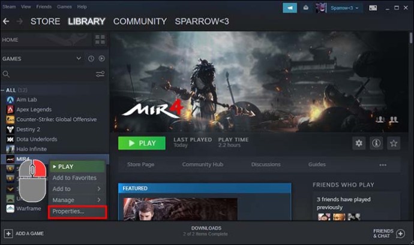The image size is (414, 245).
Task: Select the MIR4 library entry
Action: pyautogui.click(x=55, y=159)
